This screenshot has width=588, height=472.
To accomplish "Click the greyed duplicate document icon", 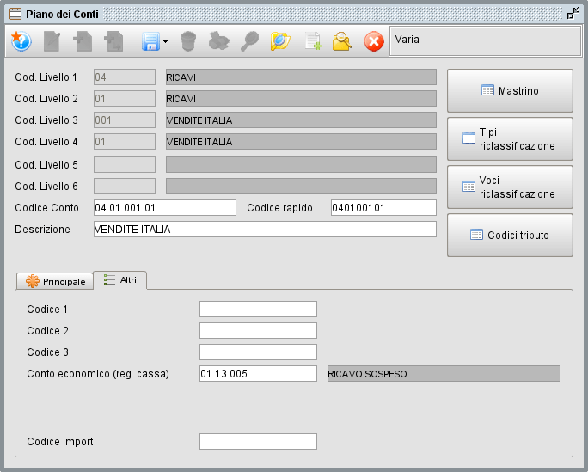I will (x=113, y=41).
